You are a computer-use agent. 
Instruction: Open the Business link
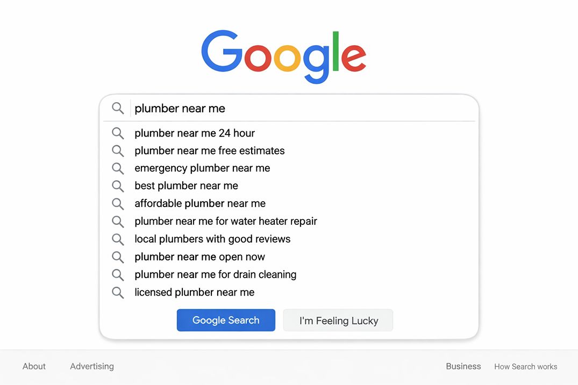tap(463, 366)
